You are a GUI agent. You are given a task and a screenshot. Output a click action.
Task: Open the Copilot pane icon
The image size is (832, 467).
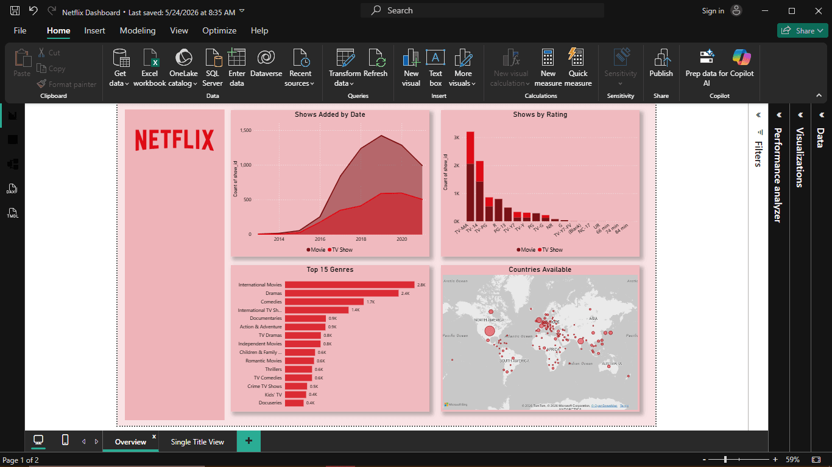click(741, 57)
